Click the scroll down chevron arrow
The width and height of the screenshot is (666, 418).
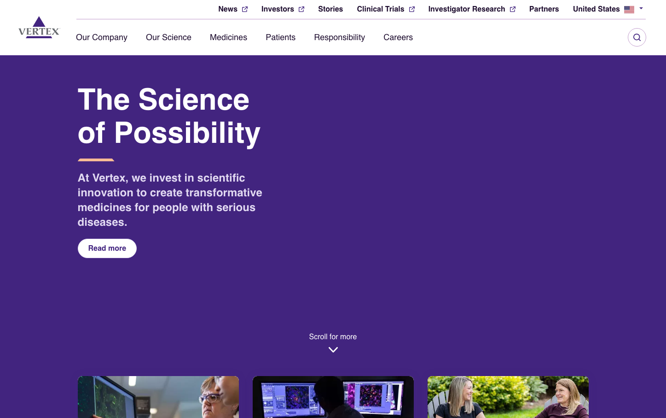coord(333,350)
